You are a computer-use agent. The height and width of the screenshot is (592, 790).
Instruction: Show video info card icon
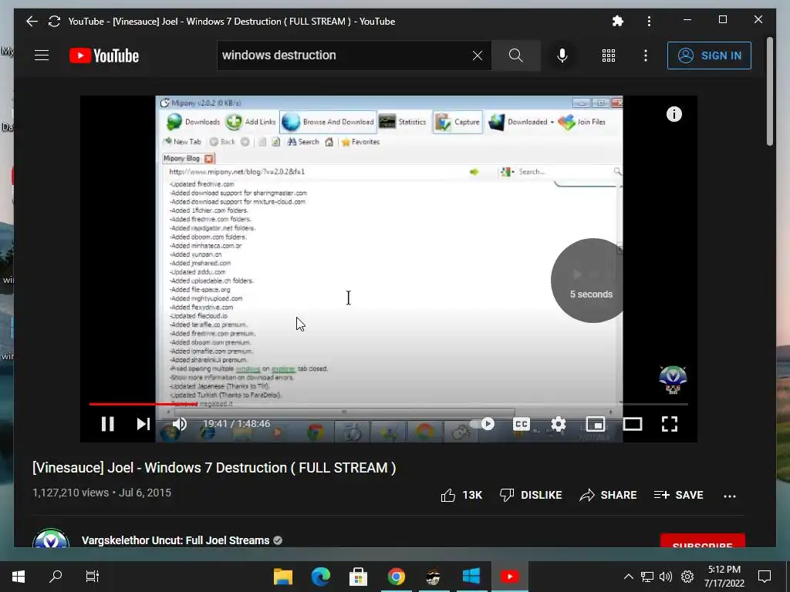coord(674,114)
